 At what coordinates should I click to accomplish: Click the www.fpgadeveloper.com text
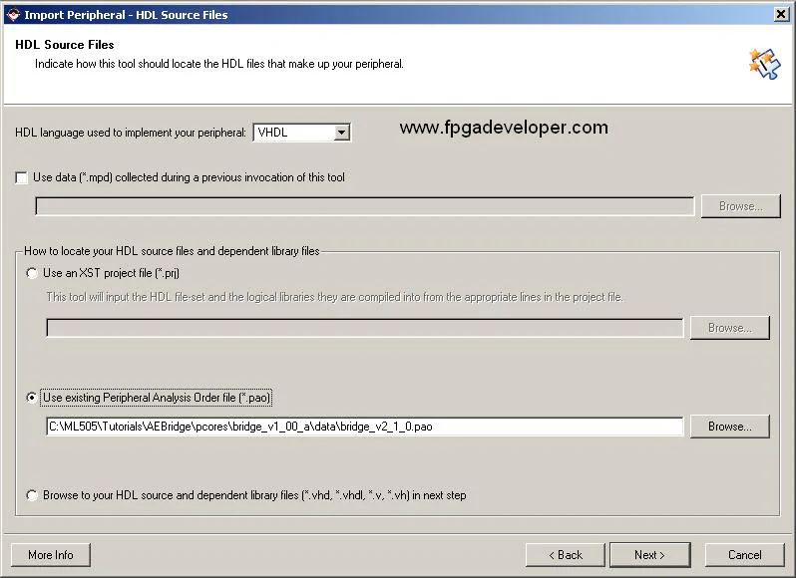point(503,128)
